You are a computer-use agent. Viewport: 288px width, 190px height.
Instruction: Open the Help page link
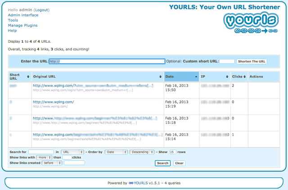pos(12,31)
